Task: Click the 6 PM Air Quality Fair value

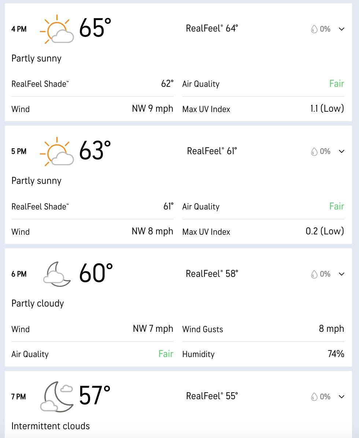Action: pos(166,354)
